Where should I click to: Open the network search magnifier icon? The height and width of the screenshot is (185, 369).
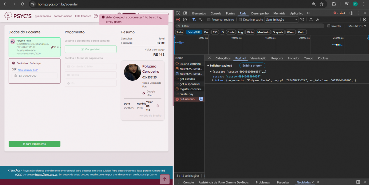200,19
